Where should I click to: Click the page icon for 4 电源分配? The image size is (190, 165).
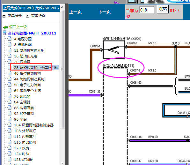coord(10,39)
